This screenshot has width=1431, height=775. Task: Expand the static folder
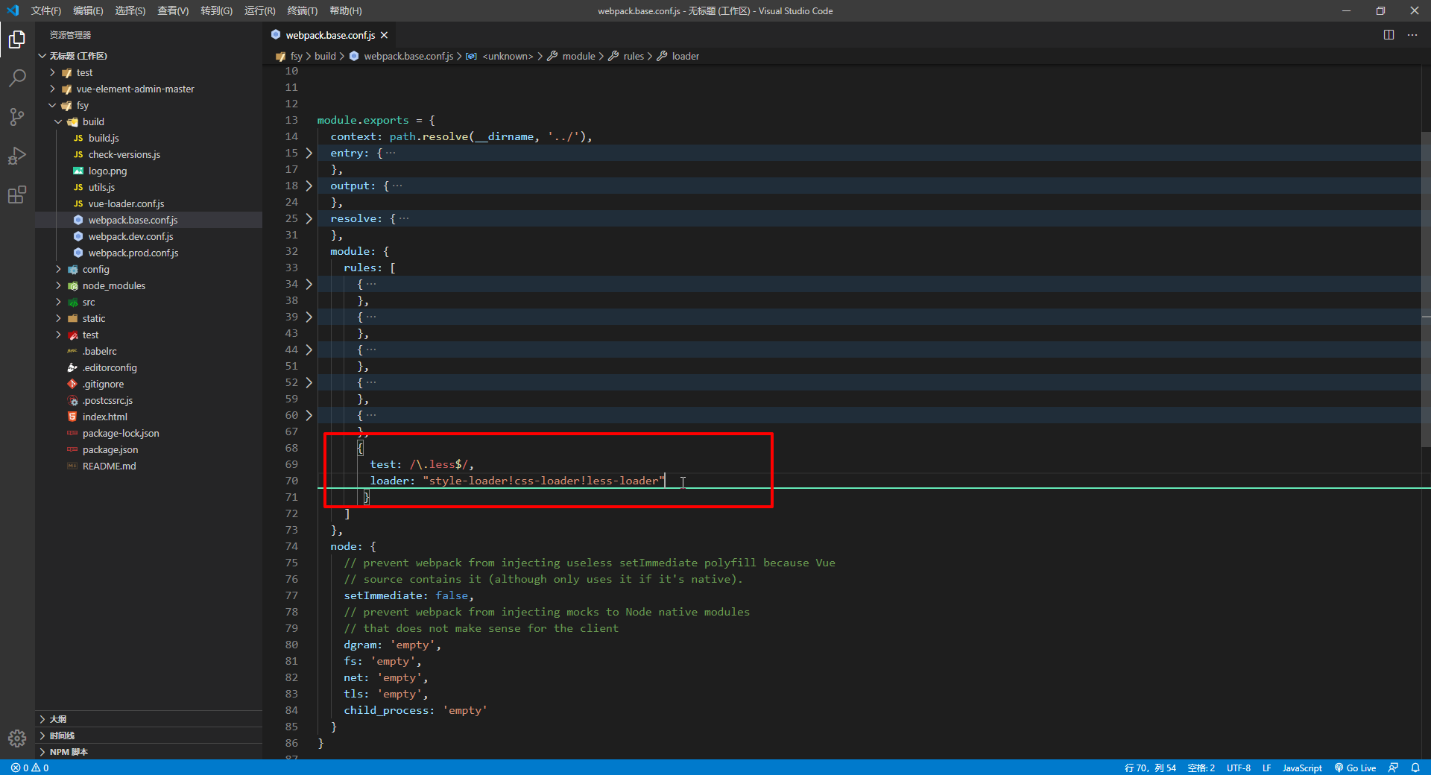pos(148,318)
